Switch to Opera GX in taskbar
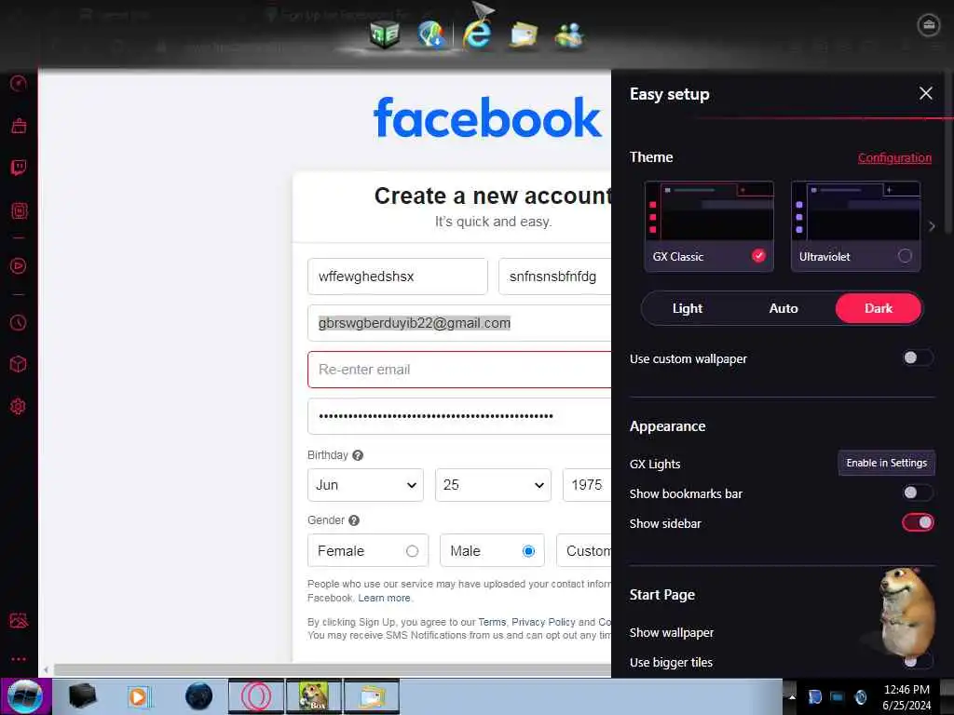The image size is (954, 715). click(256, 696)
